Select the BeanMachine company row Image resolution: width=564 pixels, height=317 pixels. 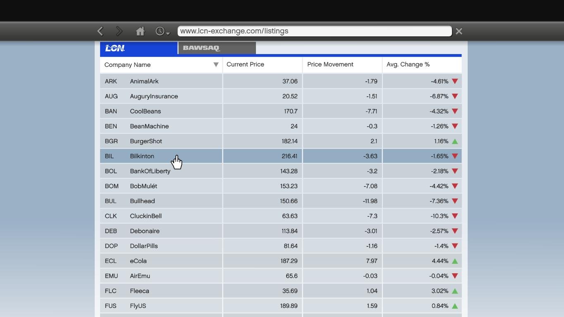(x=281, y=126)
